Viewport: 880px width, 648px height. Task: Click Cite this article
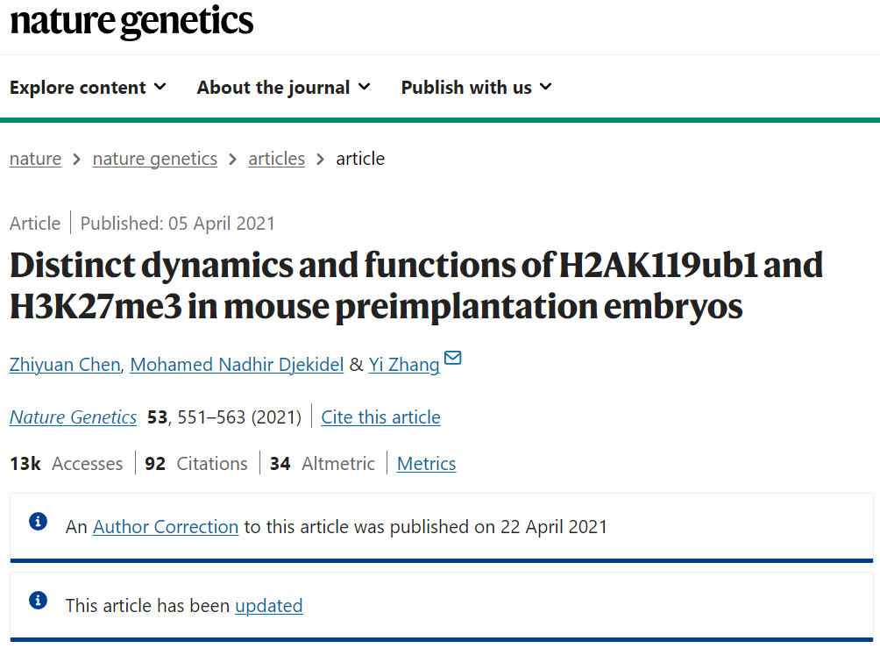pos(380,417)
